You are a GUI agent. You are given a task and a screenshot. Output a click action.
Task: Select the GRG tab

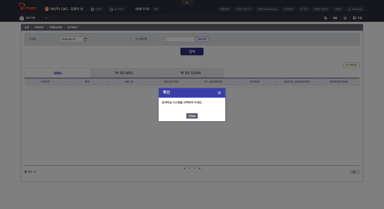58,73
